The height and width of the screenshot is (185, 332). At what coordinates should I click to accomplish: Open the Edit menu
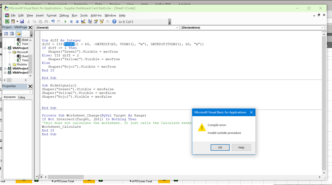tap(21, 15)
